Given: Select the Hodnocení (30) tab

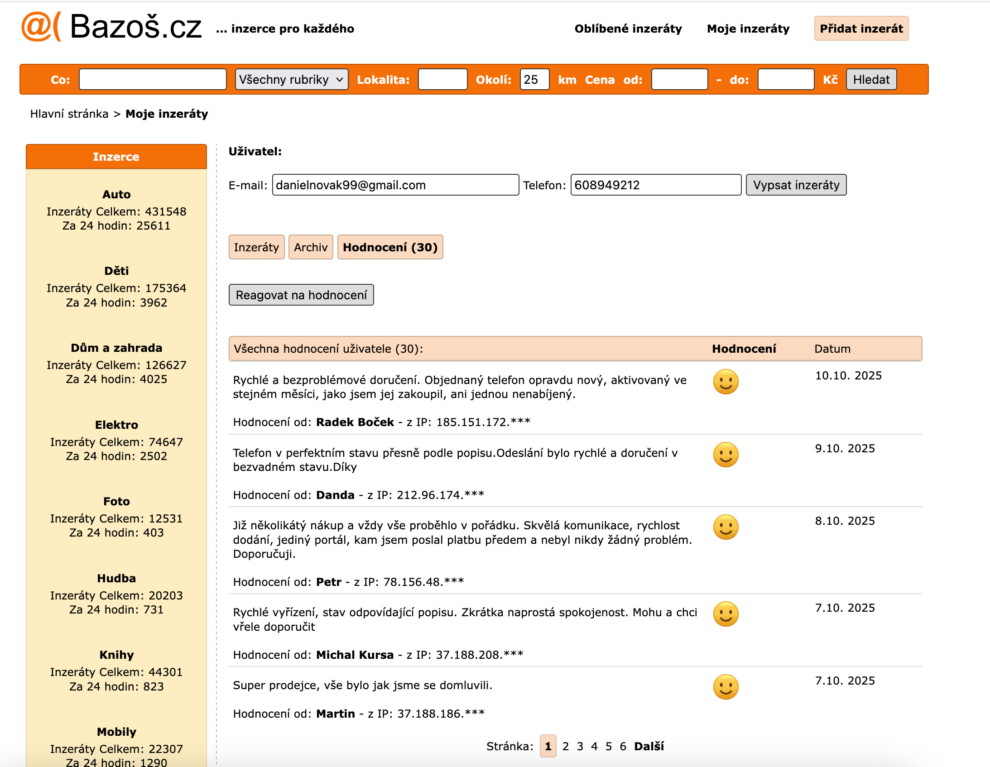Looking at the screenshot, I should pyautogui.click(x=390, y=247).
